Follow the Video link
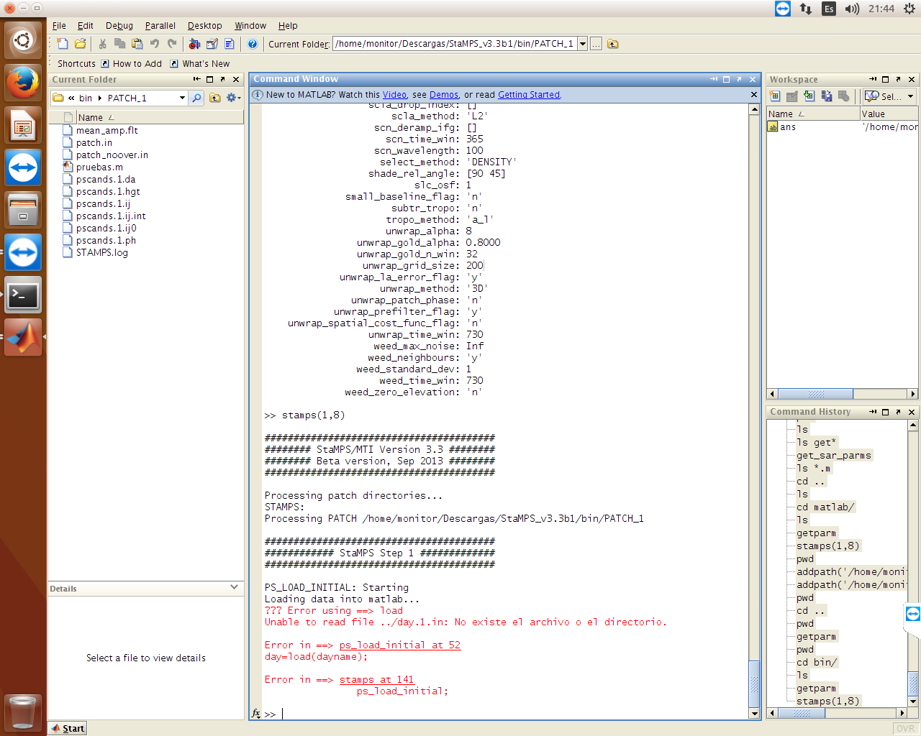The image size is (921, 736). pos(394,95)
